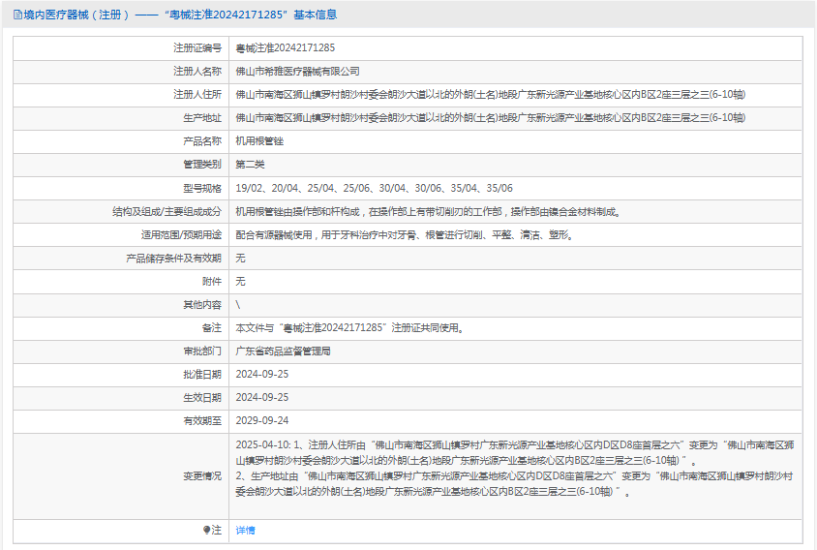Click the 批准日期 label
The image size is (817, 550).
[202, 375]
